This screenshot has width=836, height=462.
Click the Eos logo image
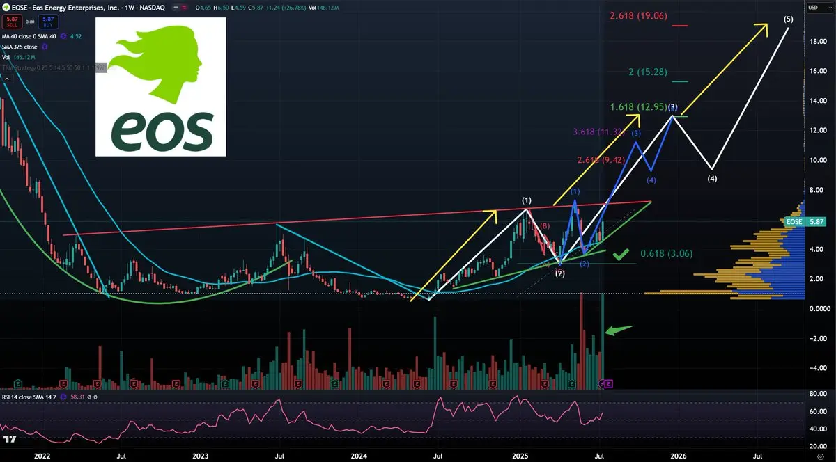coord(161,86)
